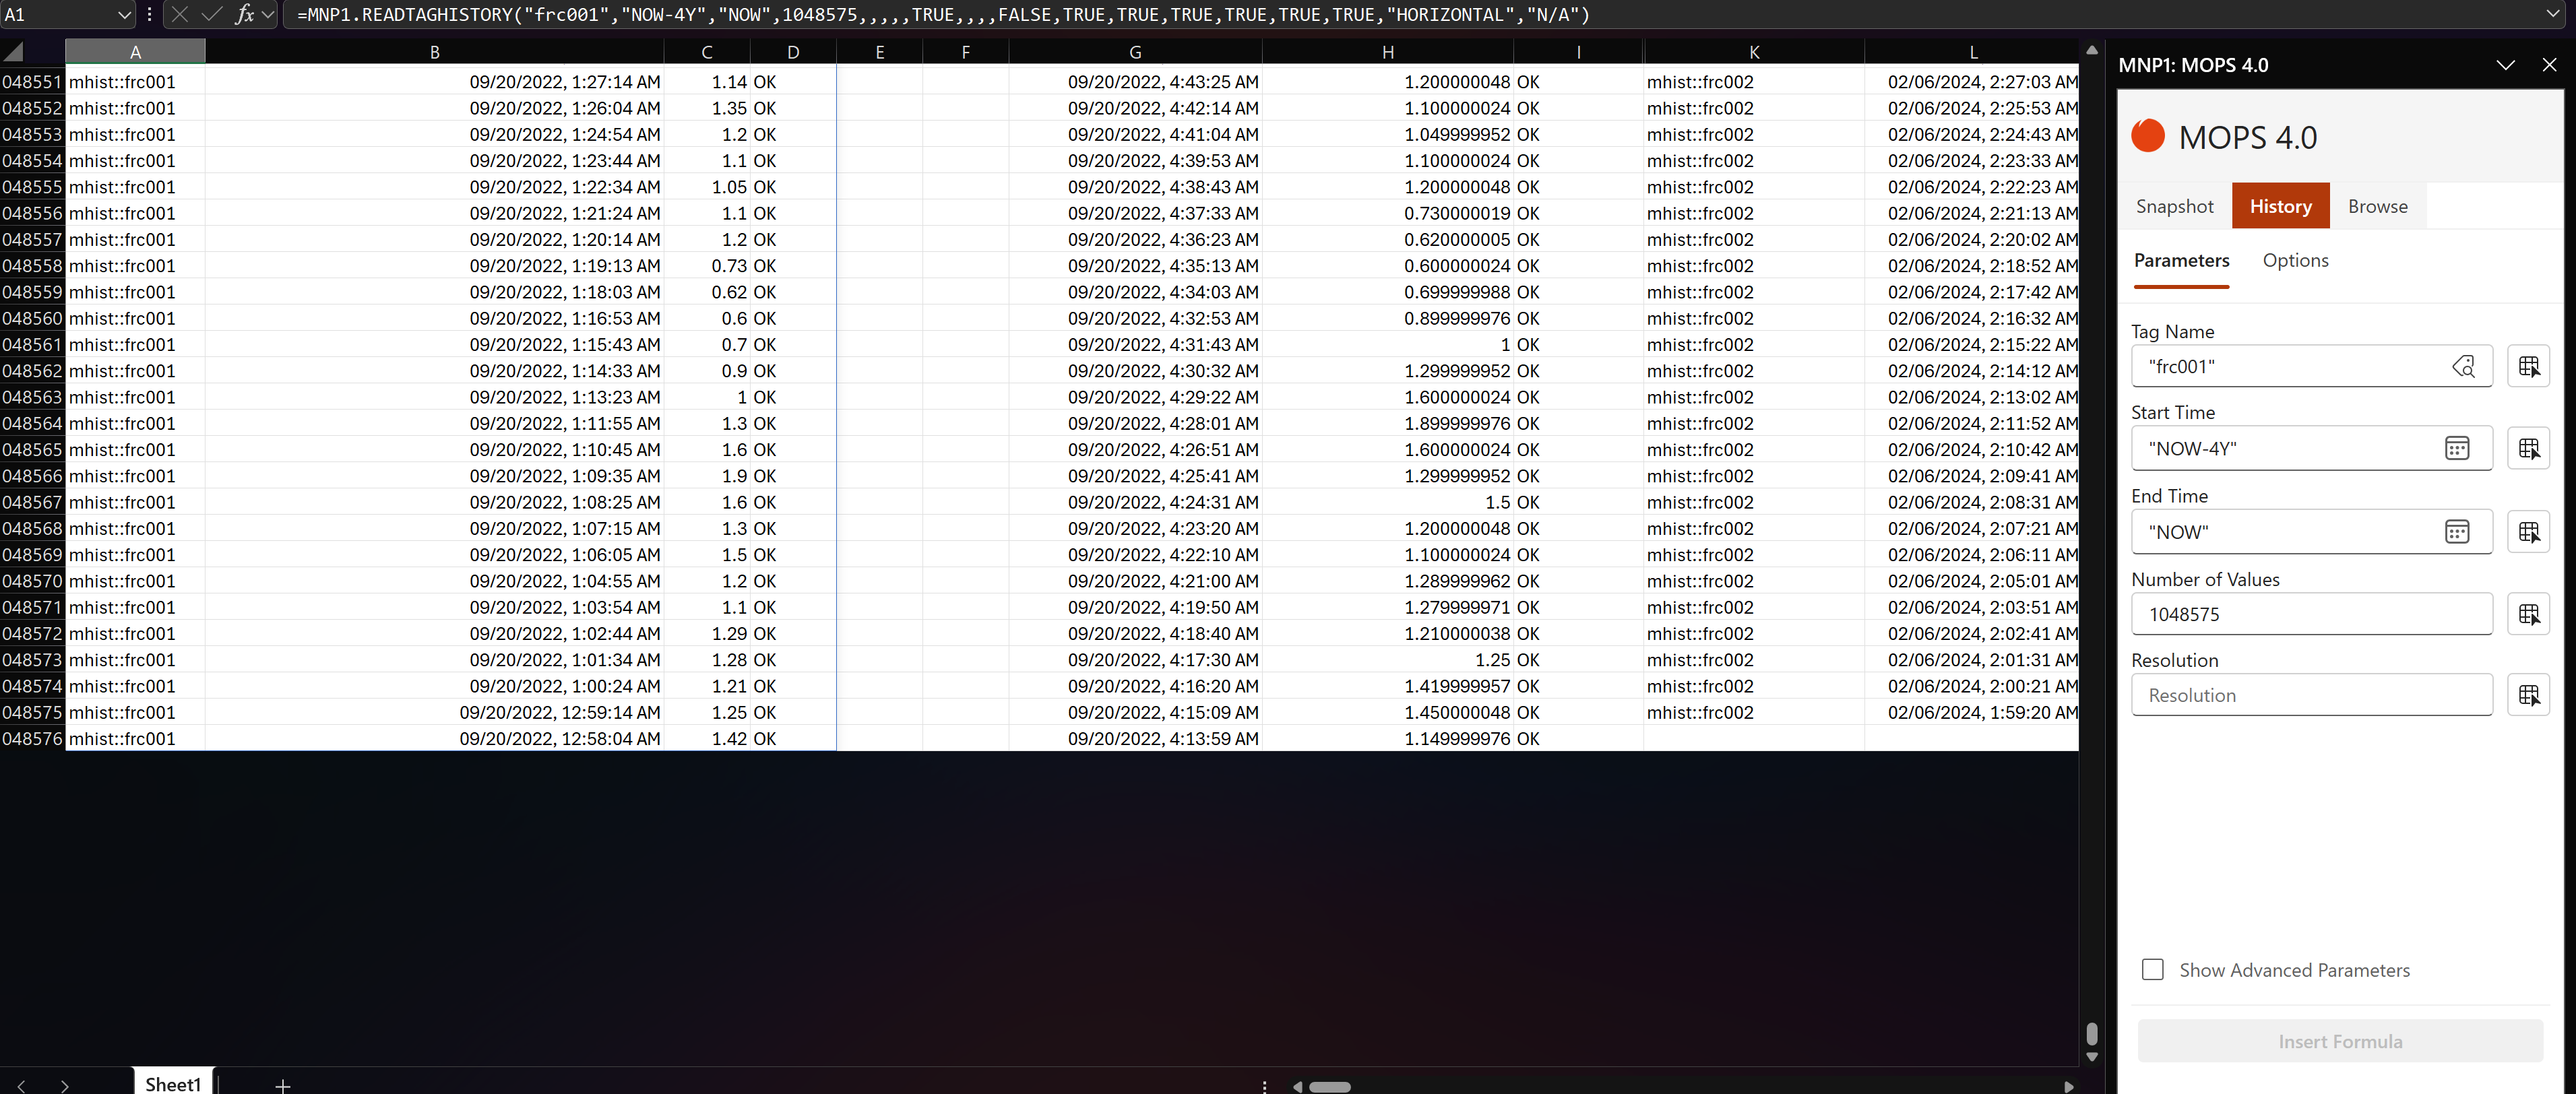Viewport: 2576px width, 1094px height.
Task: Click the Insert Formula button
Action: point(2339,1041)
